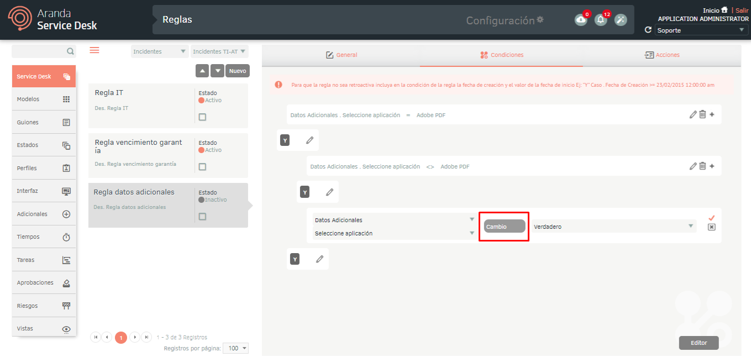Image resolution: width=751 pixels, height=357 pixels.
Task: Open Service Desk in sidebar
Action: [44, 76]
